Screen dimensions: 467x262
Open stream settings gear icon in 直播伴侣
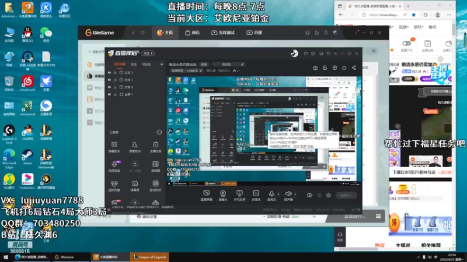329,195
